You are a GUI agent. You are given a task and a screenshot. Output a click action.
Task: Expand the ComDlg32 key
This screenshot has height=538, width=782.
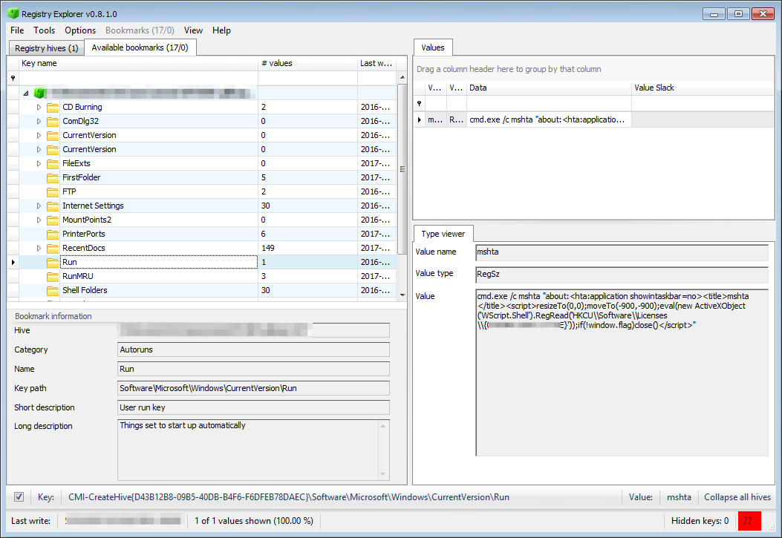point(39,121)
